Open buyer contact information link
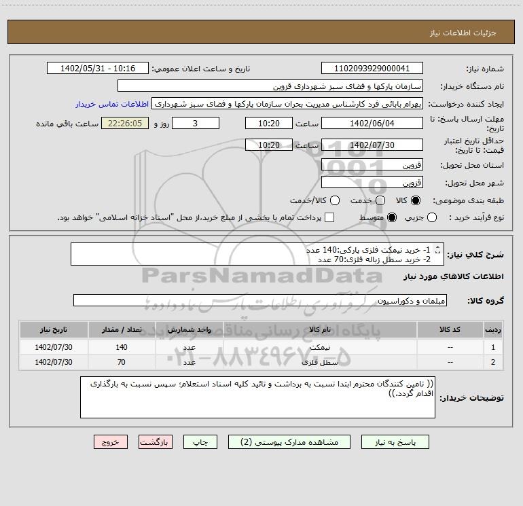 coord(112,104)
